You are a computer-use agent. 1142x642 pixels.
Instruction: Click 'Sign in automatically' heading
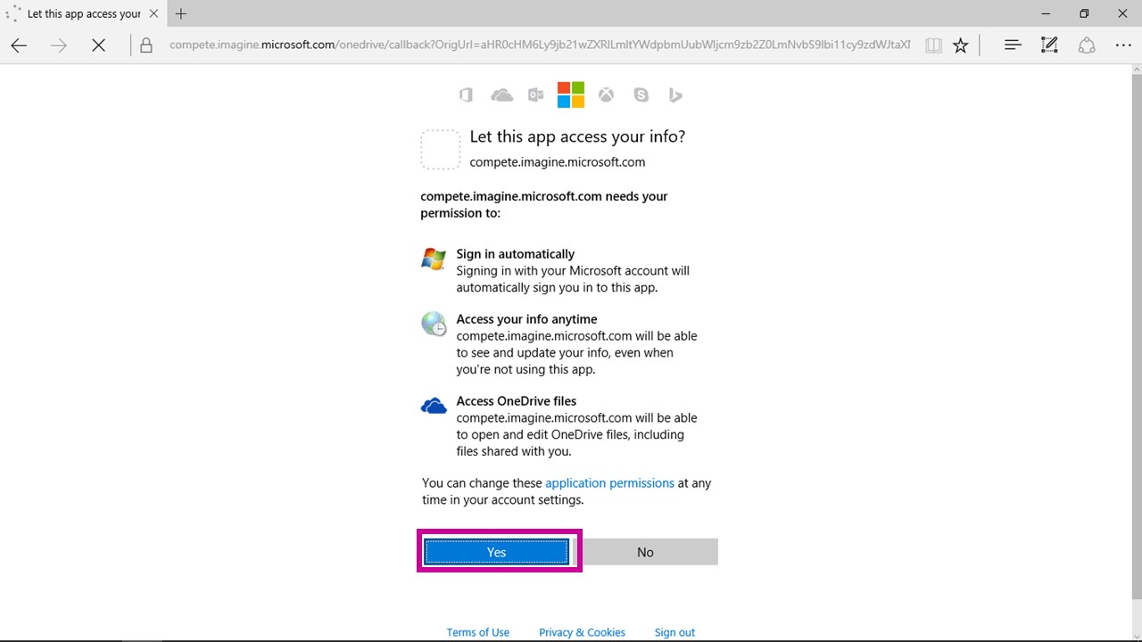coord(515,254)
